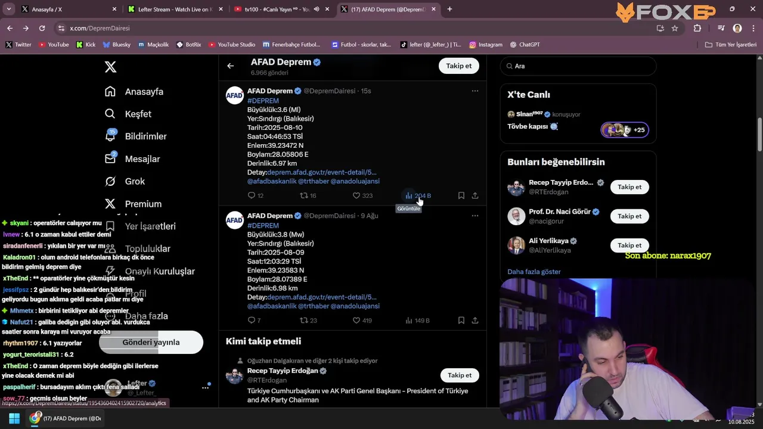This screenshot has width=763, height=429.
Task: Repost the post with 23 reposts
Action: [x=308, y=321]
